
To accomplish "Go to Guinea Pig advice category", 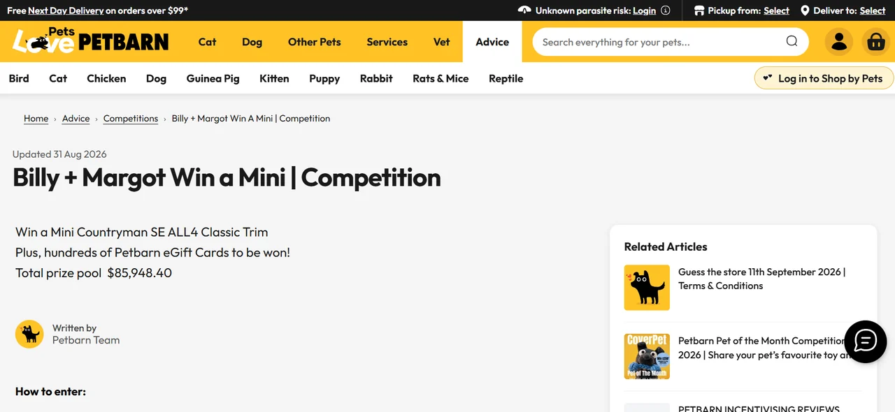I will (x=213, y=78).
